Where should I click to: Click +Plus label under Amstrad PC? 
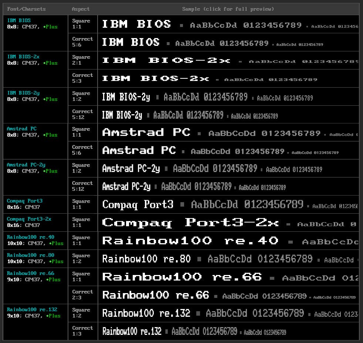50,135
